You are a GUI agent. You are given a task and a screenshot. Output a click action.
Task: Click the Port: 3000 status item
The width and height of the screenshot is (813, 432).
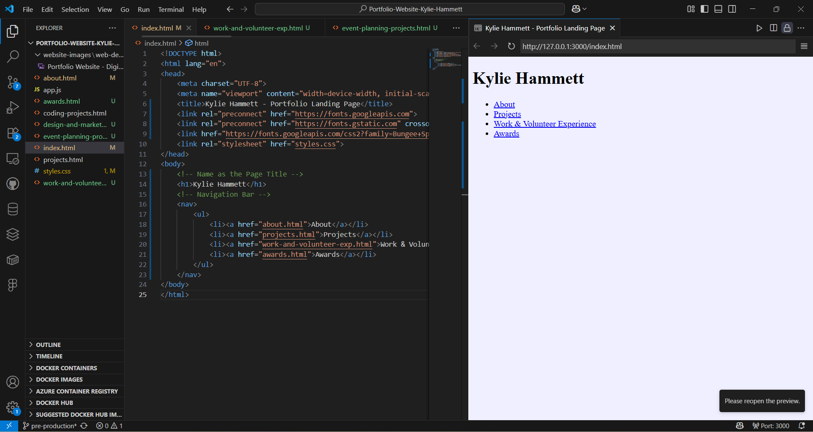(x=771, y=426)
